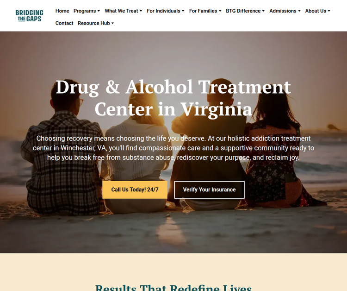Expand the What We Treat menu
Viewport: 347px width, 291px height.
click(x=123, y=11)
